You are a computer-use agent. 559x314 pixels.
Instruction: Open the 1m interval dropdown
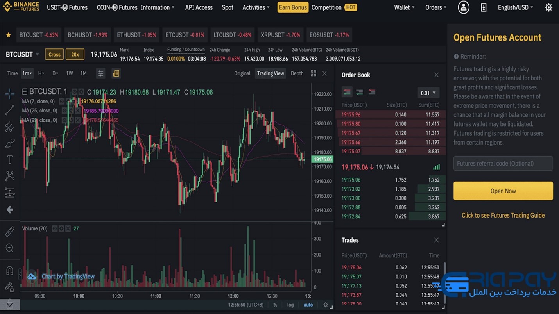pyautogui.click(x=27, y=73)
